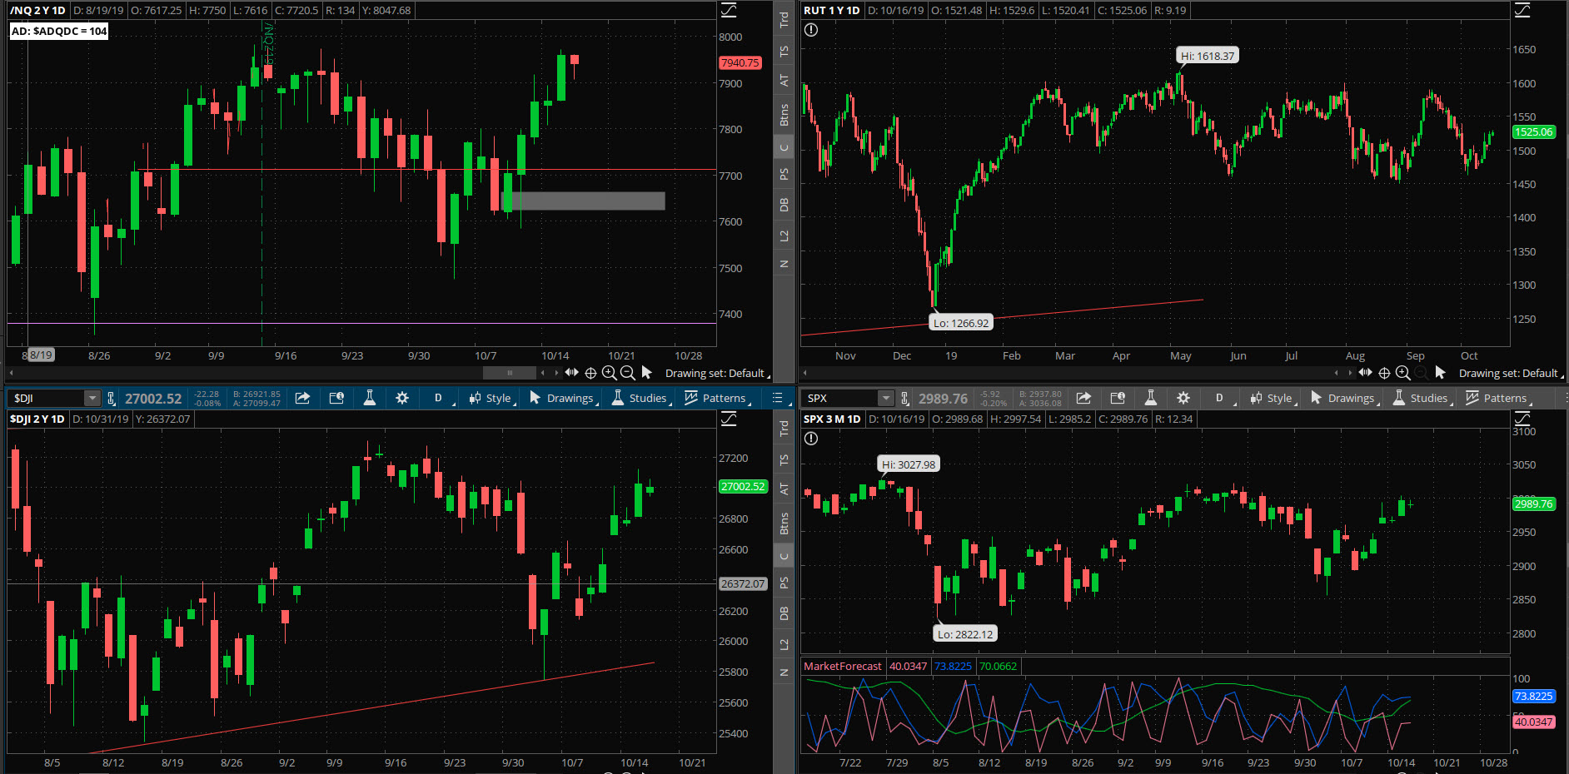Open the Style menu on $DJI toolbar
Viewport: 1569px width, 774px height.
(491, 398)
